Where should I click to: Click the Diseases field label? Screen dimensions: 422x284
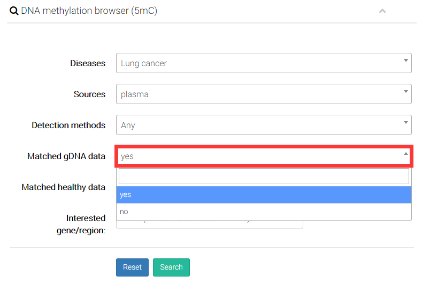click(88, 63)
